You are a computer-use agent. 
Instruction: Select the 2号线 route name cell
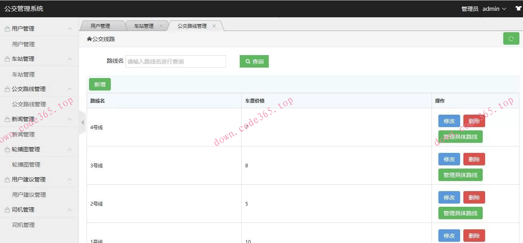[x=164, y=204]
